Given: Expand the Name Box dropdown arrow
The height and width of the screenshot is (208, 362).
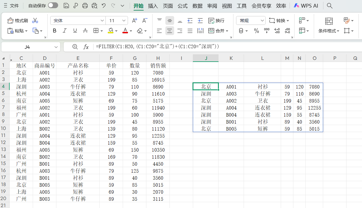Looking at the screenshot, I should pyautogui.click(x=56, y=47).
